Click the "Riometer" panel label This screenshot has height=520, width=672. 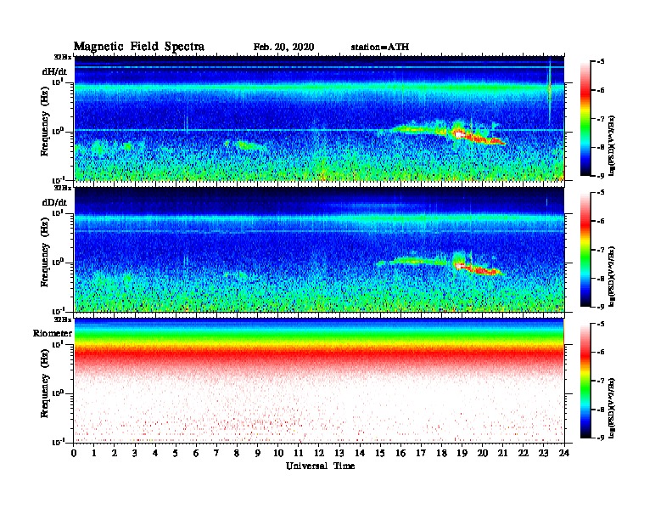click(x=53, y=333)
